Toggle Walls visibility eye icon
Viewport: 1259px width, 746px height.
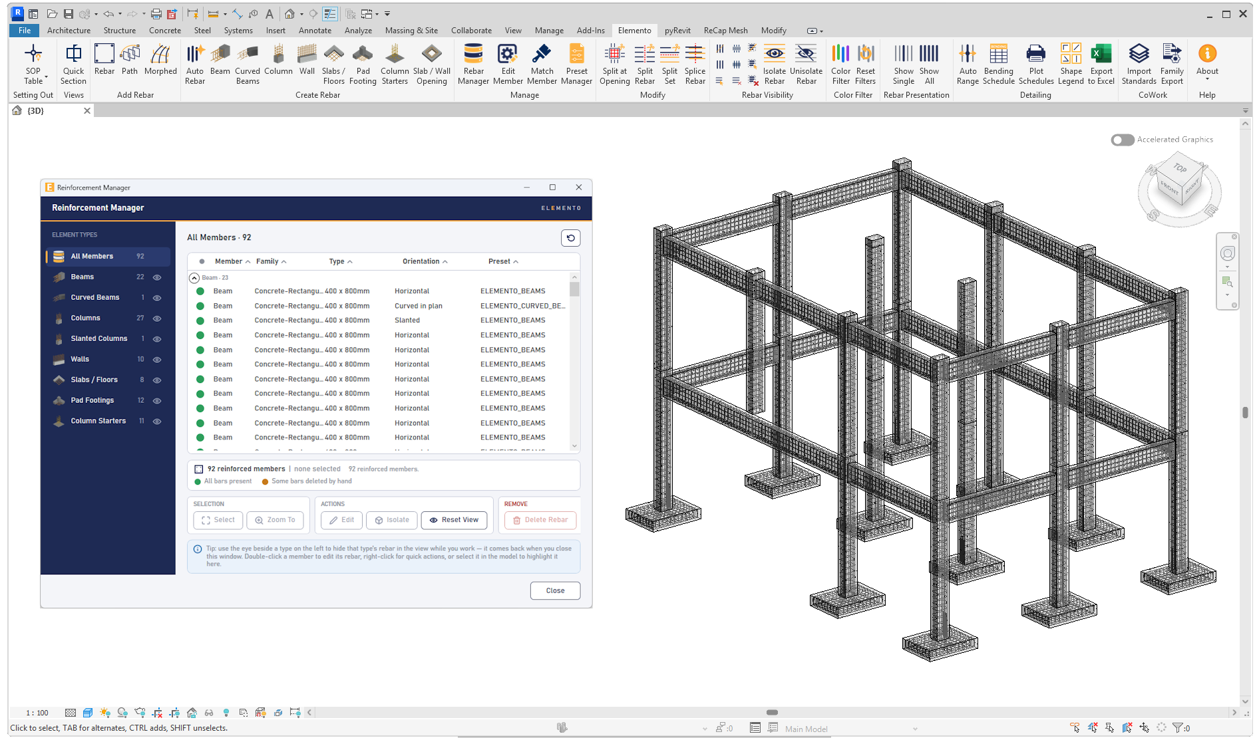click(157, 360)
